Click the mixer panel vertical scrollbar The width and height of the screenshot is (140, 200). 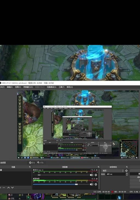pyautogui.click(x=99, y=179)
